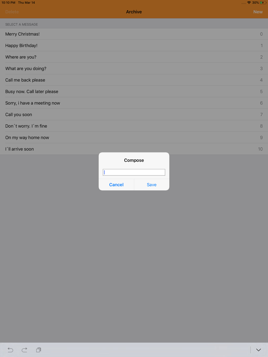Select the I´ll arrive soon message
This screenshot has height=357, width=268.
click(134, 149)
